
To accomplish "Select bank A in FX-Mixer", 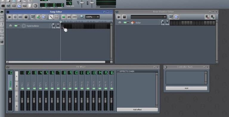I will [x=17, y=76].
